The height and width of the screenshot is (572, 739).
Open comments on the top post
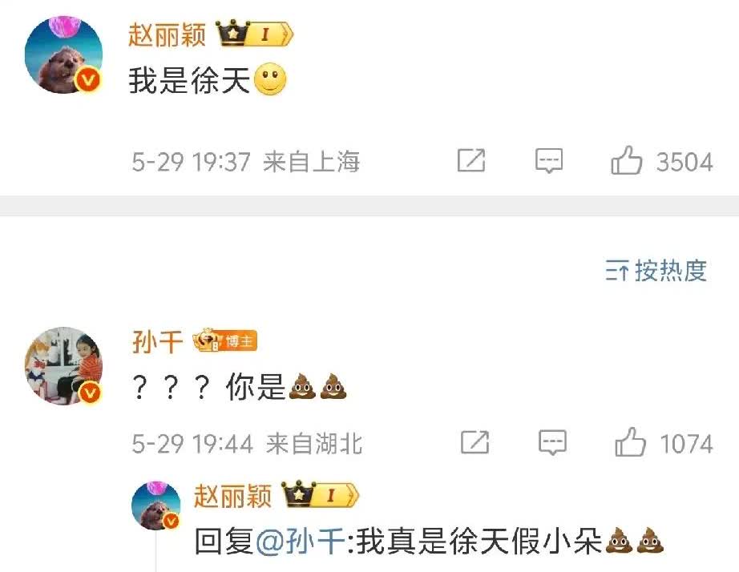click(x=549, y=161)
